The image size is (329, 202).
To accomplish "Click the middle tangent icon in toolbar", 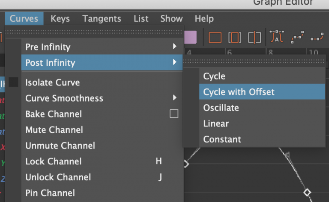I will [x=297, y=38].
